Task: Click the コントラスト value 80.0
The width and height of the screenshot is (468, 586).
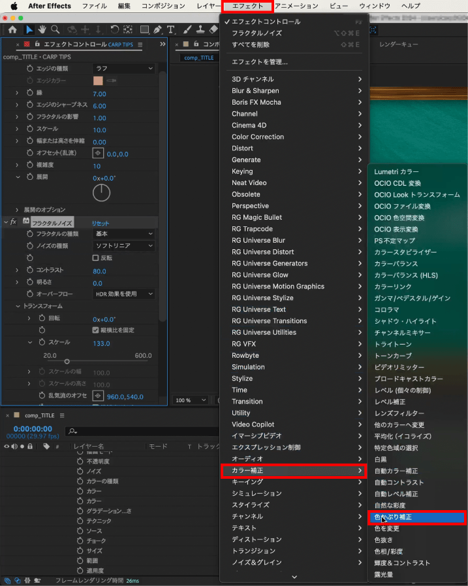Action: coord(99,271)
